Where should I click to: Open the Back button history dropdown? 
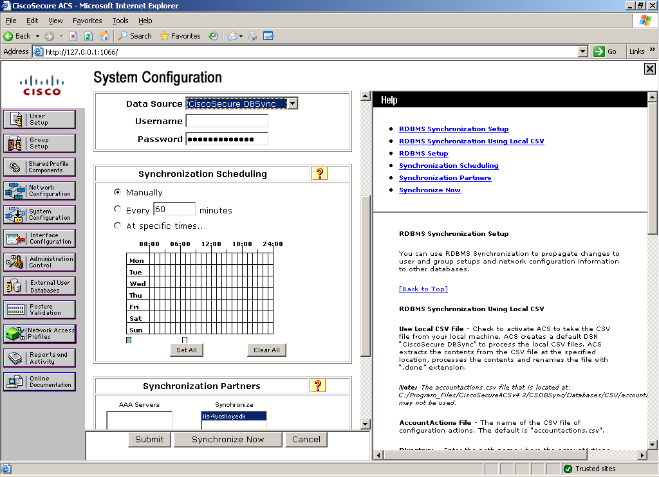point(37,36)
